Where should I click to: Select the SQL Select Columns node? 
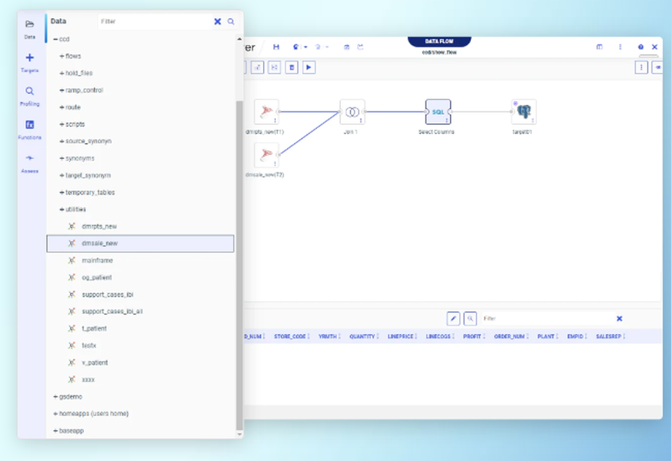438,111
